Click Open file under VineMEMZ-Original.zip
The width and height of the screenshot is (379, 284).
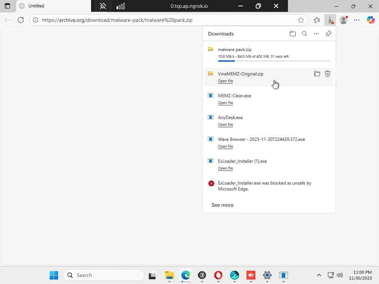tap(225, 81)
